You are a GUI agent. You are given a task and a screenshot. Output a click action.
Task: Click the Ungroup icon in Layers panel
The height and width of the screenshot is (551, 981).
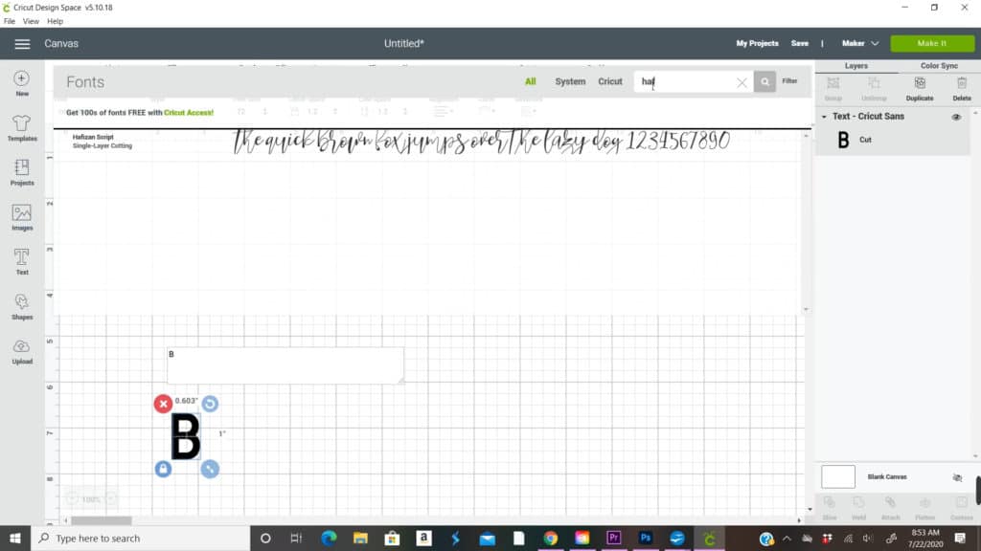click(x=874, y=89)
